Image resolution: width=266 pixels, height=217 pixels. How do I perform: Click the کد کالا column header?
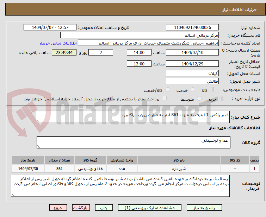[x=235, y=160]
